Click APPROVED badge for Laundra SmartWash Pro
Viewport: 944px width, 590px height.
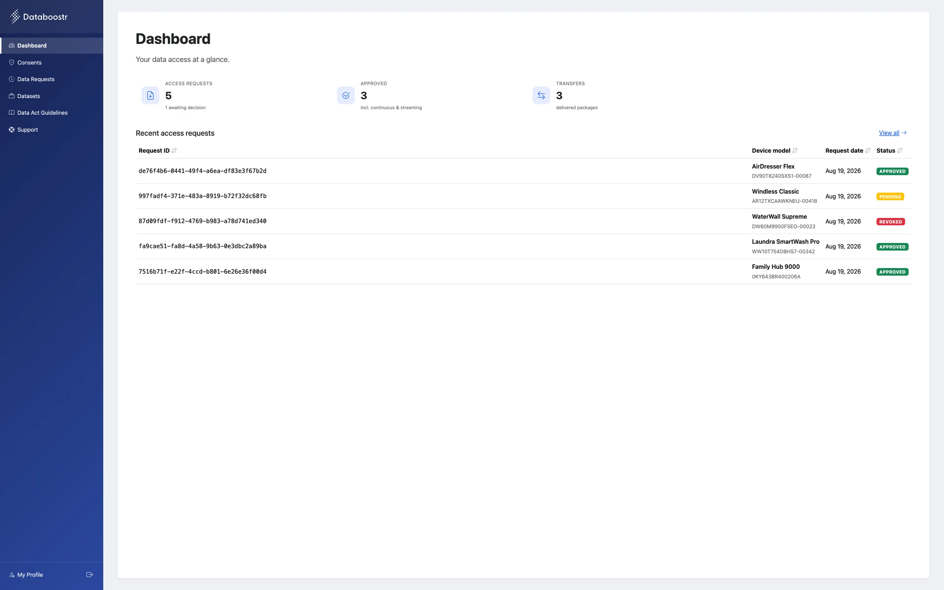click(892, 247)
